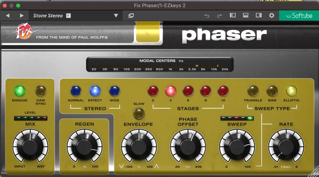Select Normal stereo mode
Viewport: 319px width, 177px height.
(76, 91)
